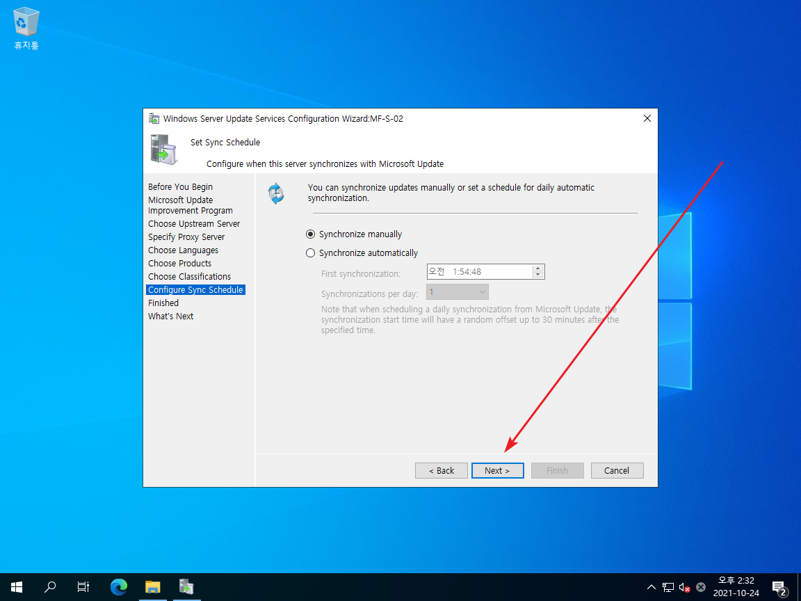Image resolution: width=801 pixels, height=601 pixels.
Task: Go to Before You Begin step
Action: tap(180, 187)
